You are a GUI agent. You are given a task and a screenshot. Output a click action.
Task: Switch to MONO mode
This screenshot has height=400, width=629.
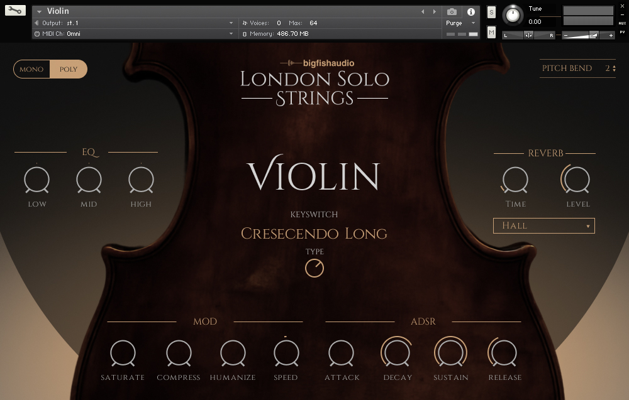(x=31, y=69)
